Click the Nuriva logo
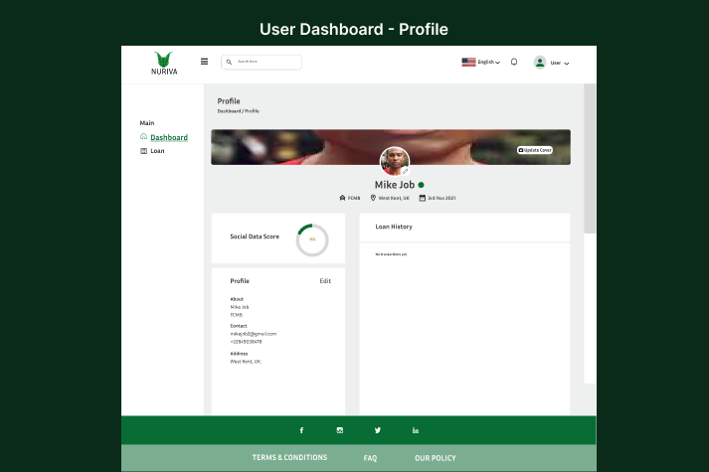This screenshot has height=472, width=709. tap(162, 63)
